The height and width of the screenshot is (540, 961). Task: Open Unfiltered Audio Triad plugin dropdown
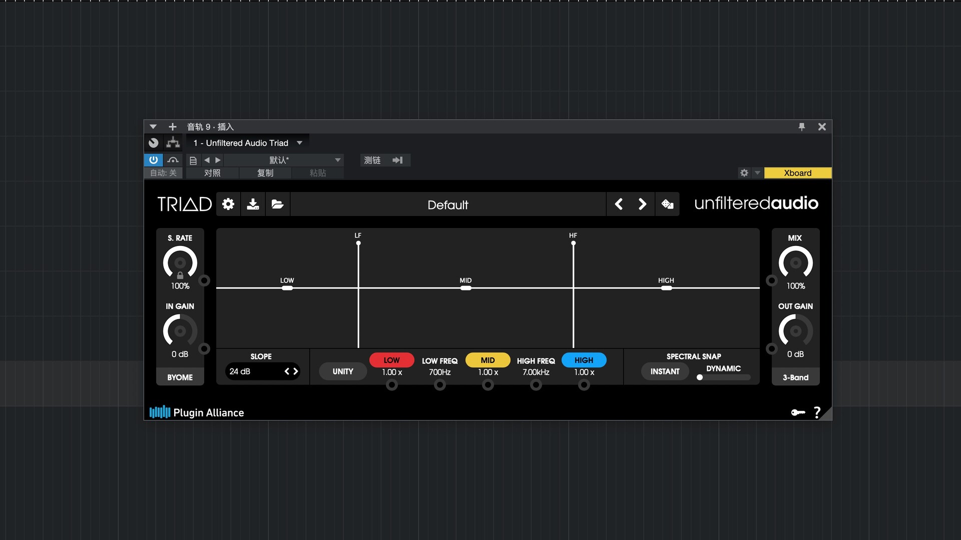click(x=248, y=143)
